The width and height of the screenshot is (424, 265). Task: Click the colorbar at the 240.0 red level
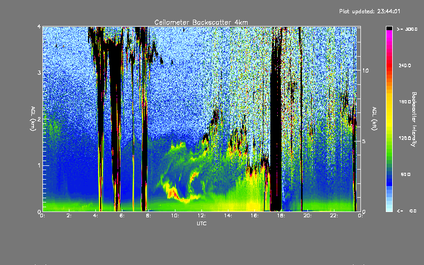pyautogui.click(x=389, y=66)
